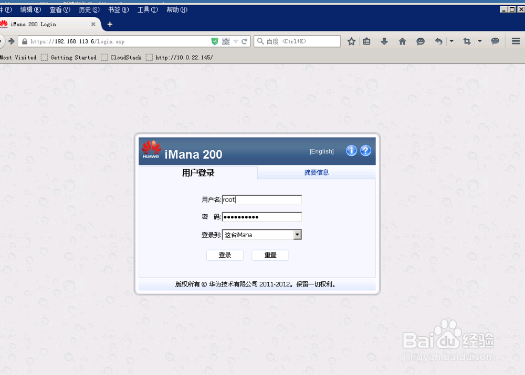This screenshot has width=525, height=375.
Task: Select the 用户登录 tab
Action: pyautogui.click(x=198, y=173)
